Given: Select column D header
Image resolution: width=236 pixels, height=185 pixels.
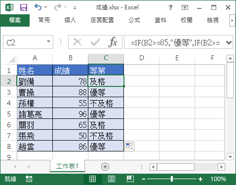Looking at the screenshot, I should pos(142,58).
